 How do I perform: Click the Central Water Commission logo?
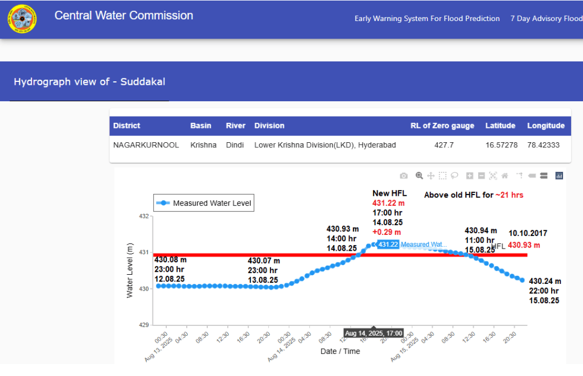pyautogui.click(x=22, y=19)
